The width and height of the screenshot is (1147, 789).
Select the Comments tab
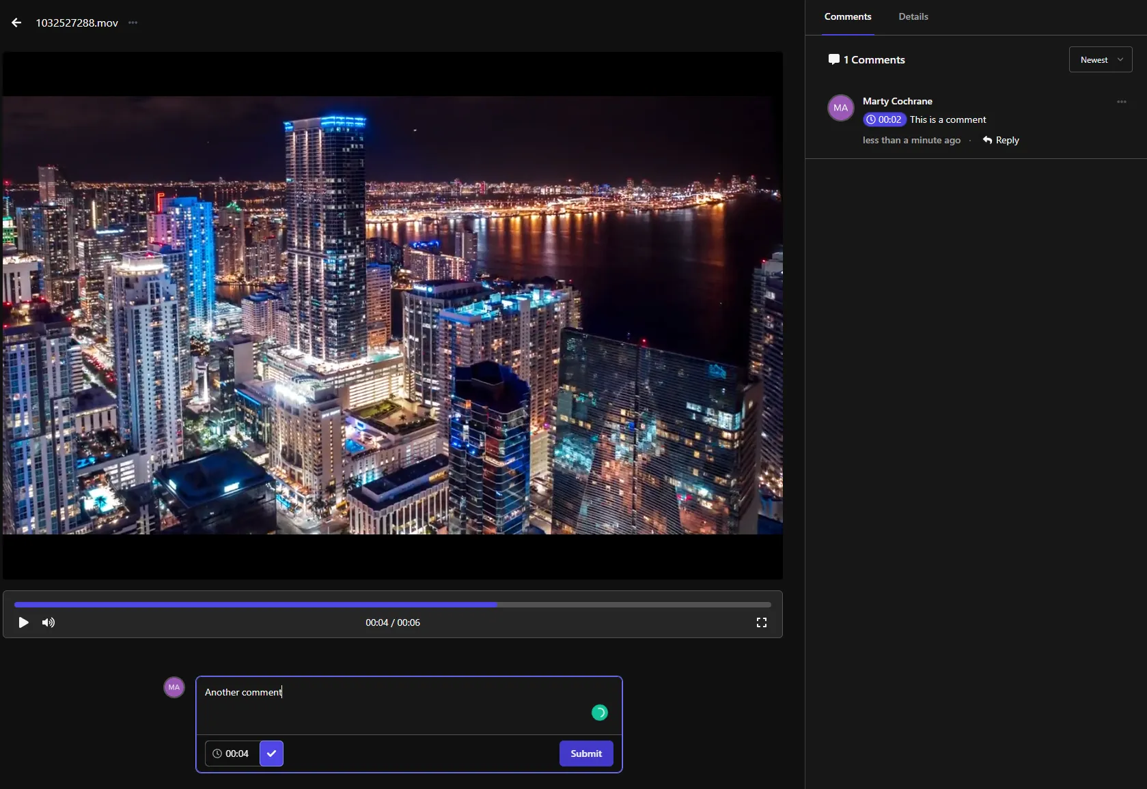[x=847, y=16]
